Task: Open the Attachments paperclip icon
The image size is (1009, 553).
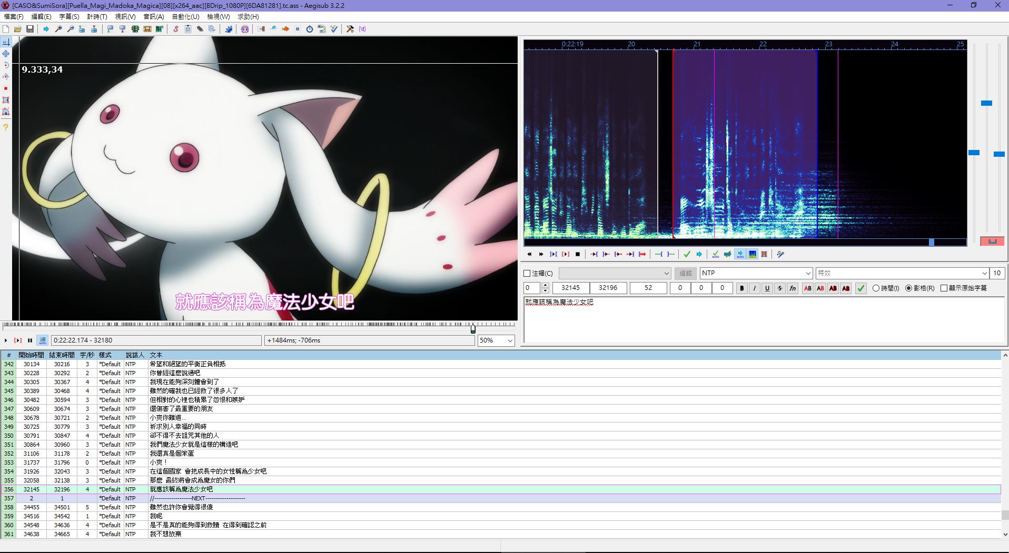Action: pyautogui.click(x=200, y=29)
